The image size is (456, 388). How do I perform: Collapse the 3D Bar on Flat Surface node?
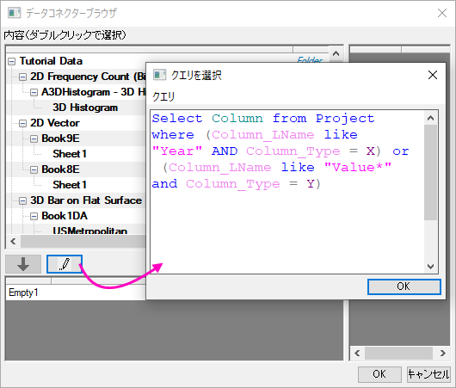tap(22, 200)
